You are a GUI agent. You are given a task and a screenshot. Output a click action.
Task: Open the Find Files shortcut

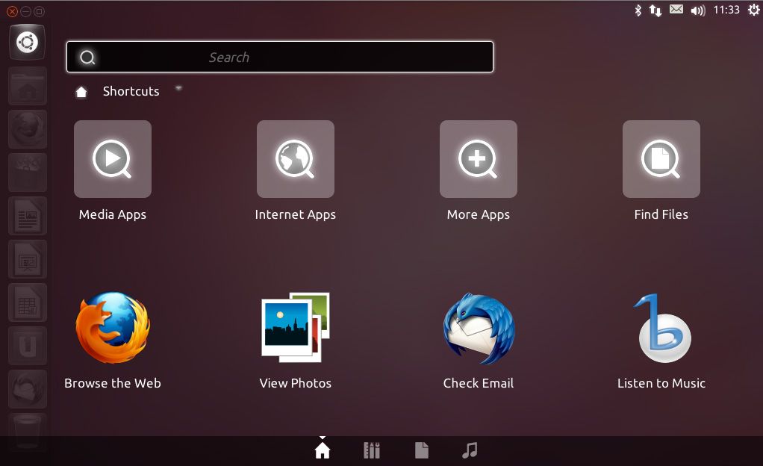[x=661, y=159]
